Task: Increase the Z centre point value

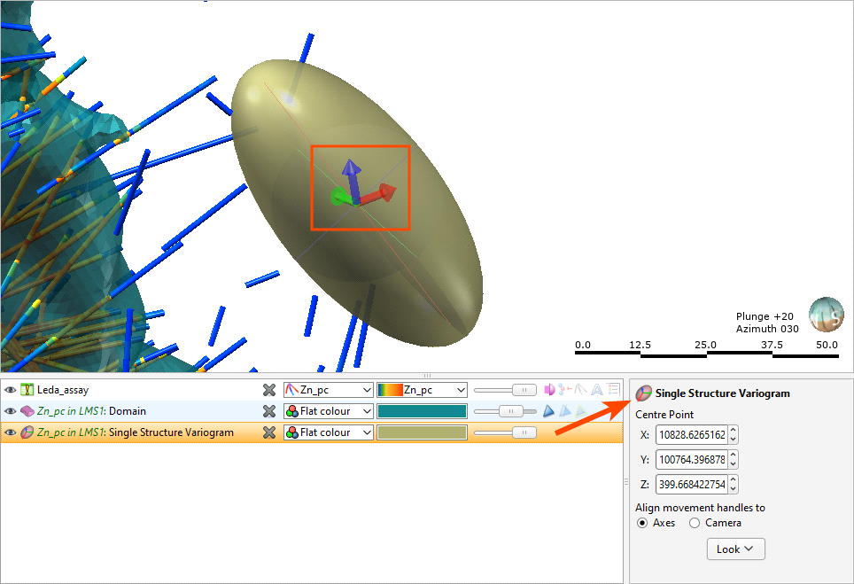Action: point(734,480)
